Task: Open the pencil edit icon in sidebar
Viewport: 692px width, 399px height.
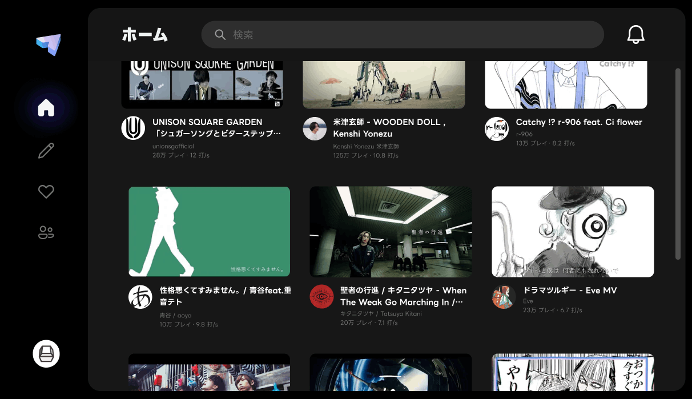Action: [x=46, y=151]
